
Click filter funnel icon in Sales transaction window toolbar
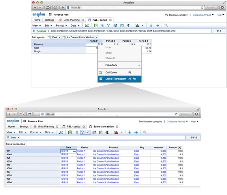(x=82, y=132)
